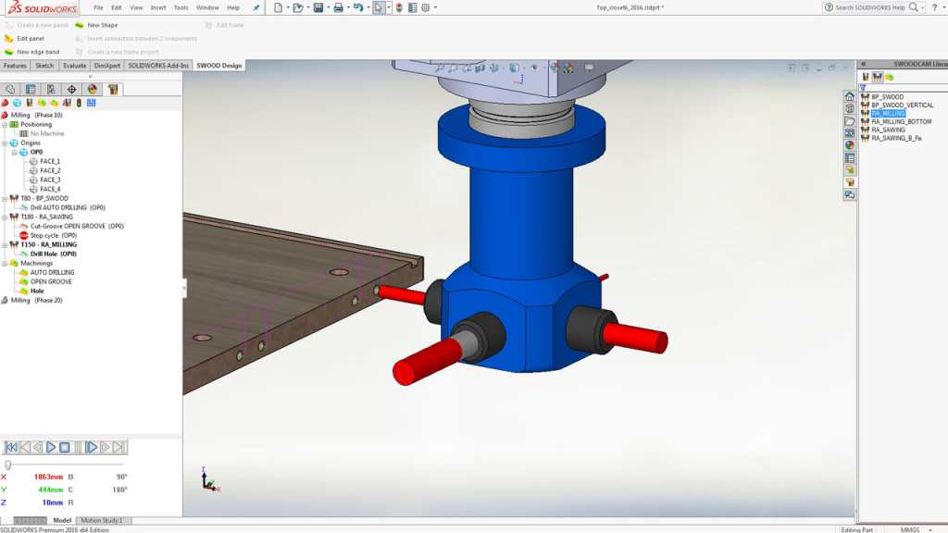Click the New document icon
The image size is (948, 533).
pos(278,7)
